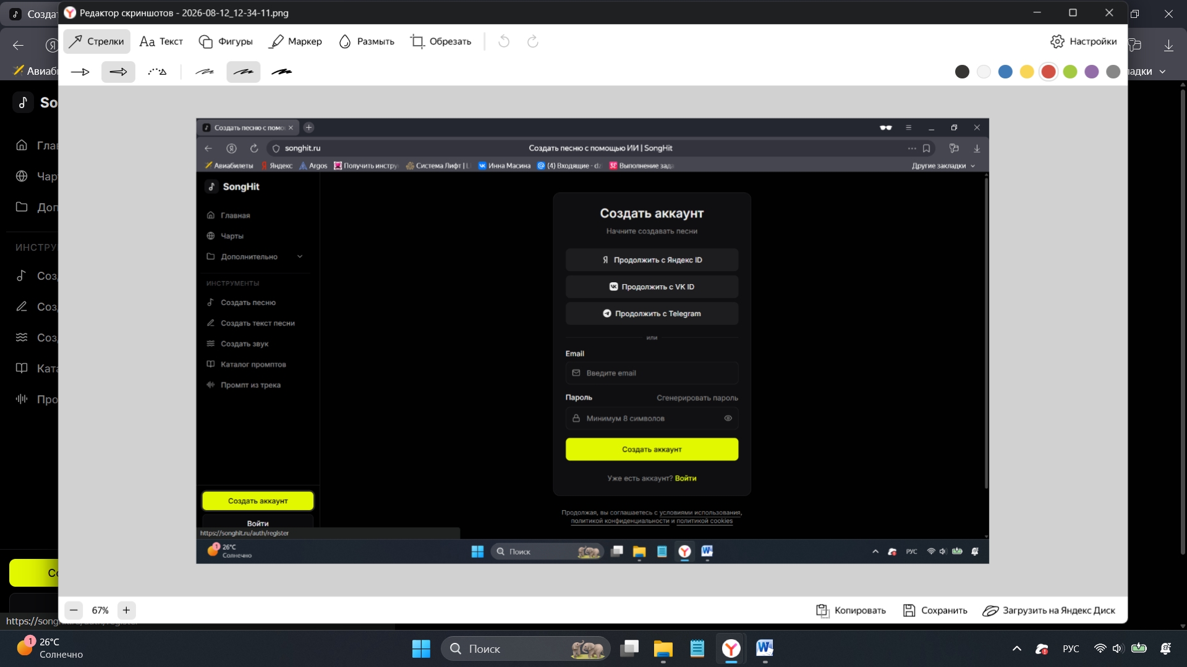
Task: Click the taskbar Поиск search box
Action: tap(526, 648)
